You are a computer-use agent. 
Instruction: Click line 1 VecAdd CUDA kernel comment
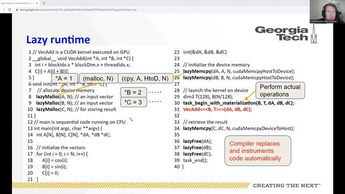tap(81, 52)
